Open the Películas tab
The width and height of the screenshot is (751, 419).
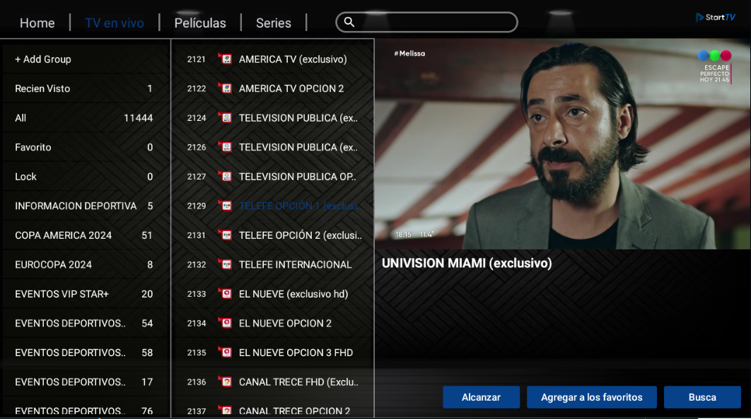[200, 23]
